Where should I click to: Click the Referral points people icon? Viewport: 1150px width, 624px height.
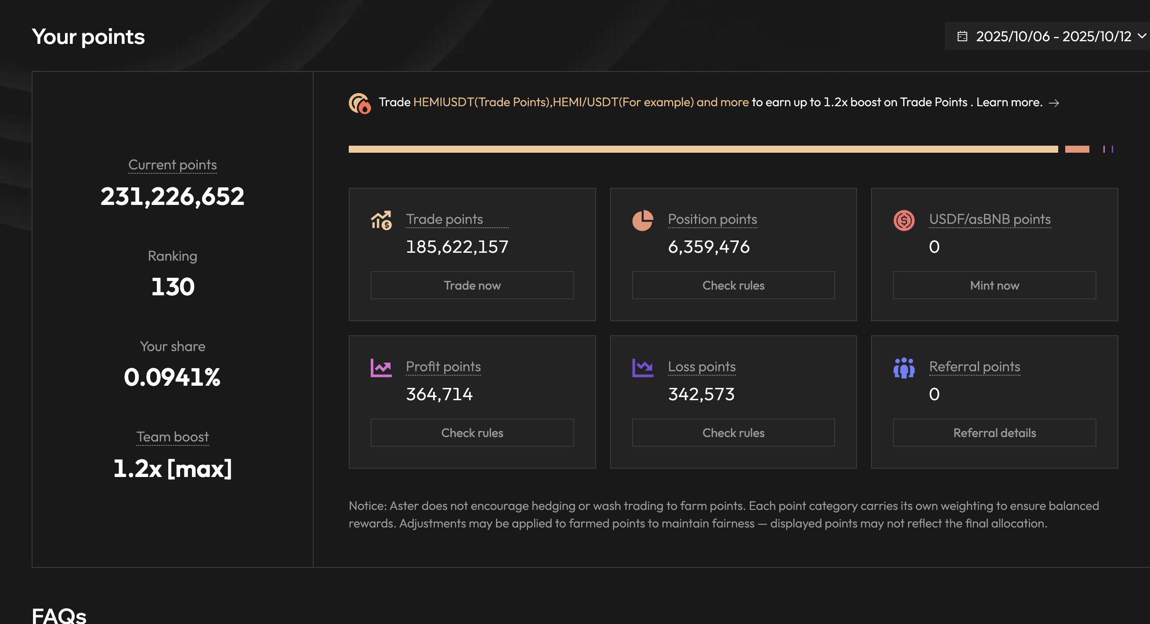[904, 368]
